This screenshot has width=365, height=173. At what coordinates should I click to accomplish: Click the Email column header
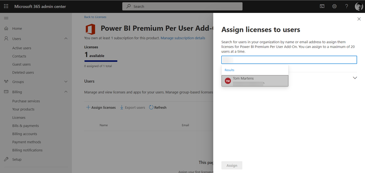tap(185, 125)
